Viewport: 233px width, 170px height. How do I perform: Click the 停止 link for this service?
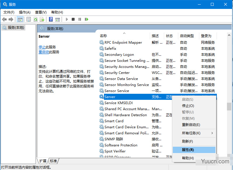(x=42, y=47)
